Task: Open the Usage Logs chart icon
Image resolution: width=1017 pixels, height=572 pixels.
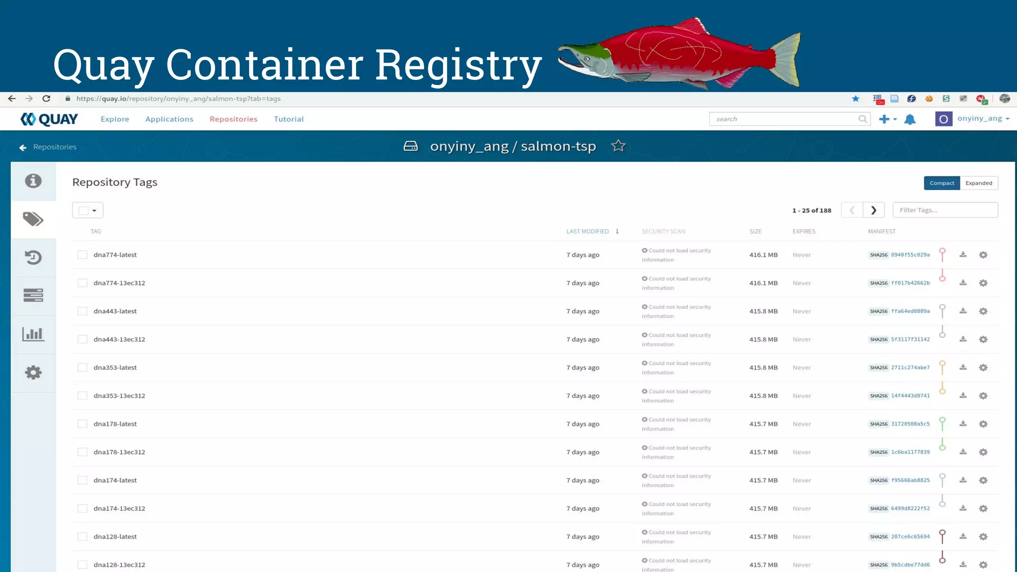Action: [33, 334]
